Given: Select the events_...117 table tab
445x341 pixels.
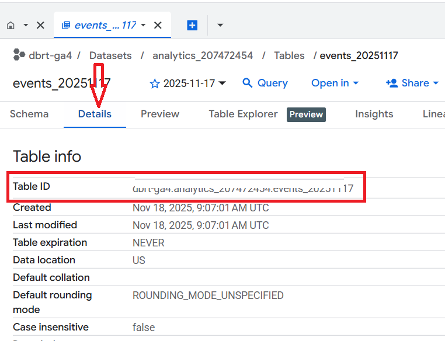Looking at the screenshot, I should point(112,25).
